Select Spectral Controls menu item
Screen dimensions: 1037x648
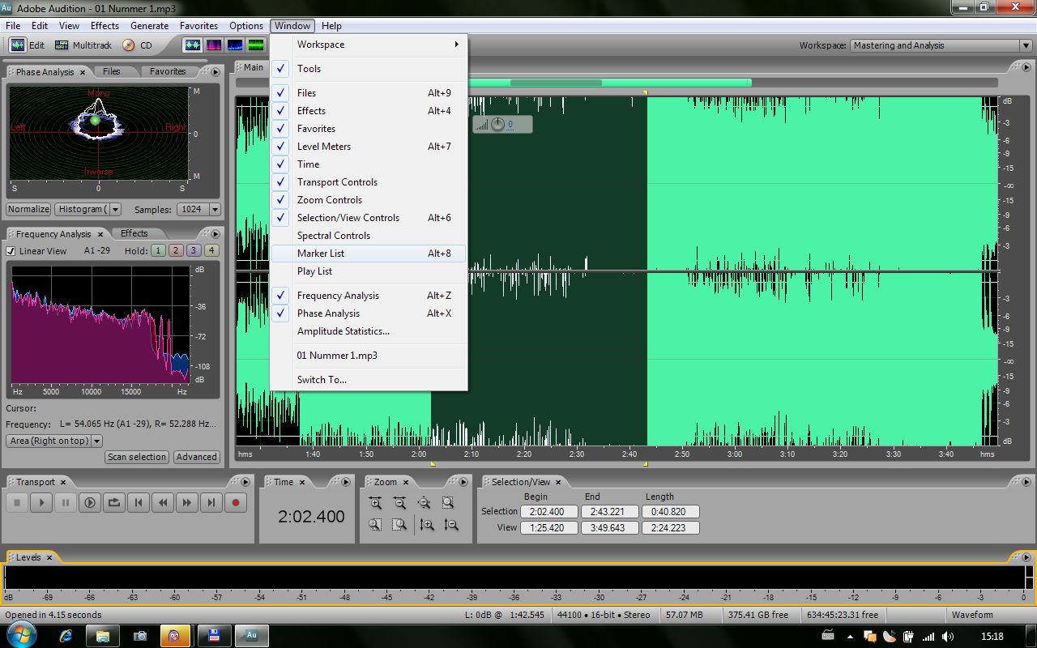click(x=369, y=236)
